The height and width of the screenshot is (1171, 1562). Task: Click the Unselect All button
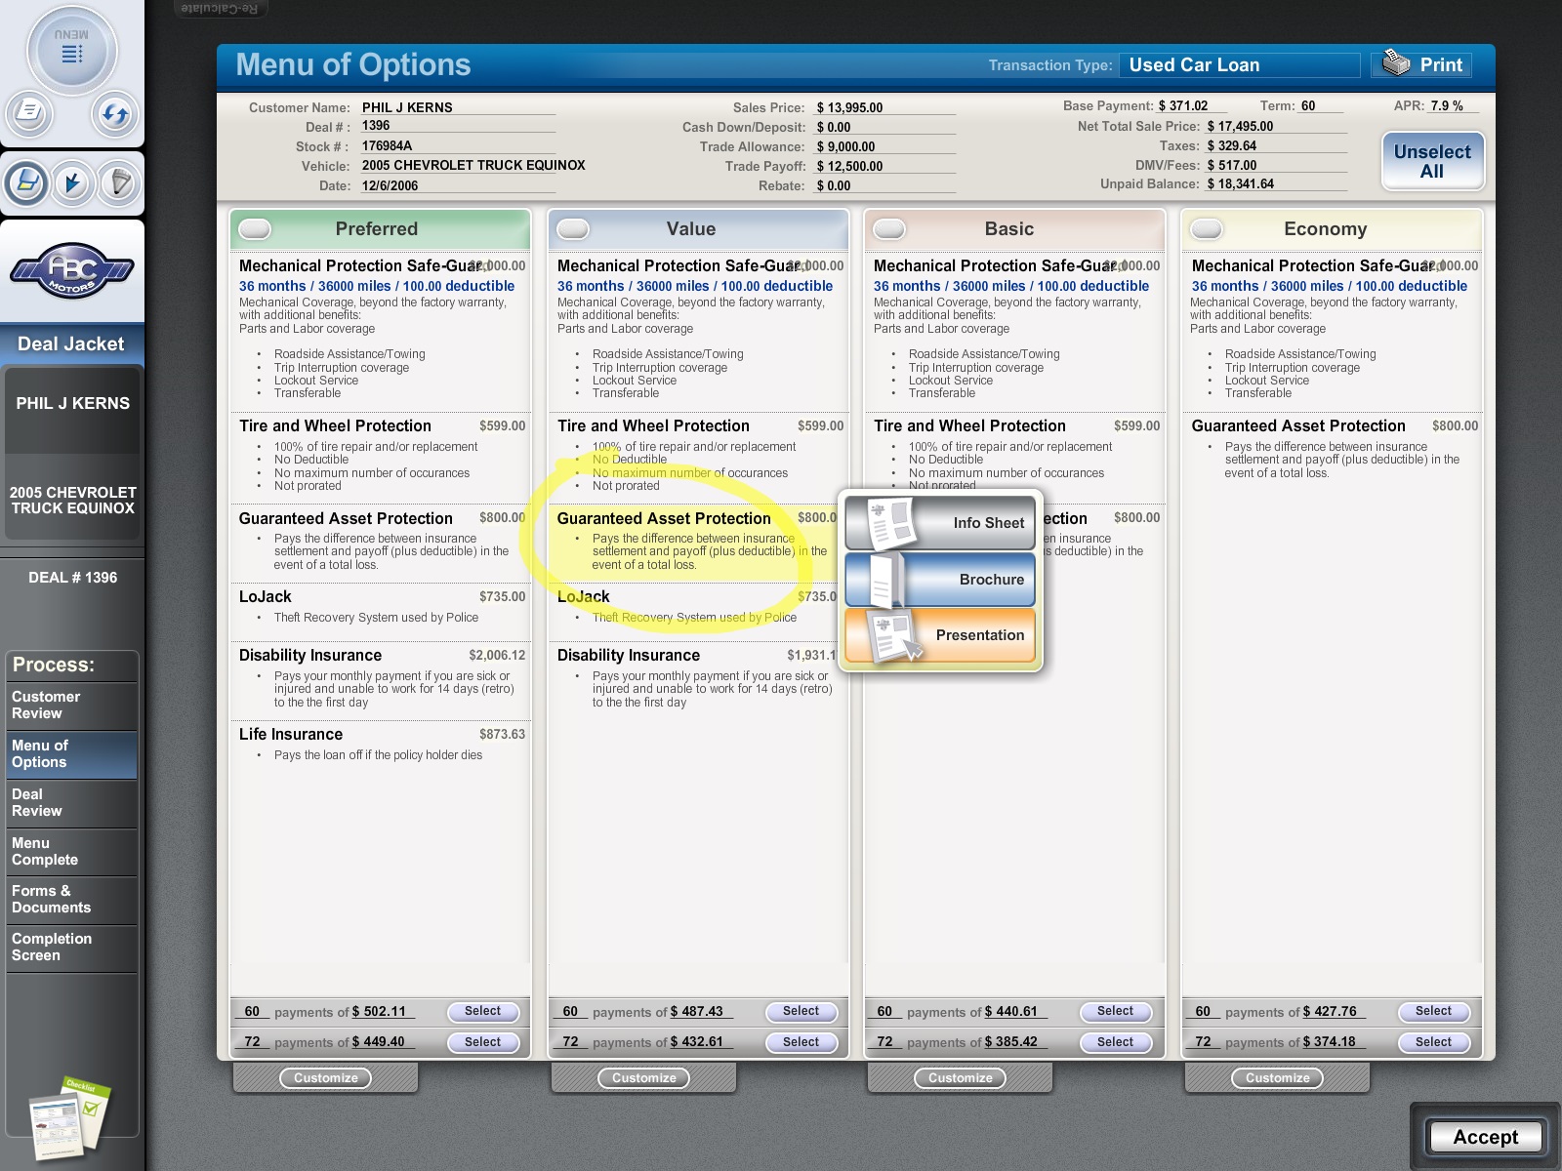tap(1432, 162)
